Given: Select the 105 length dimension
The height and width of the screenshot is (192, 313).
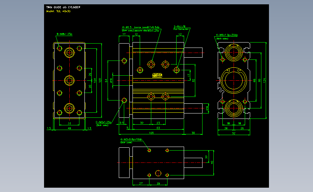Looking at the screenshot, I should [x=151, y=133].
